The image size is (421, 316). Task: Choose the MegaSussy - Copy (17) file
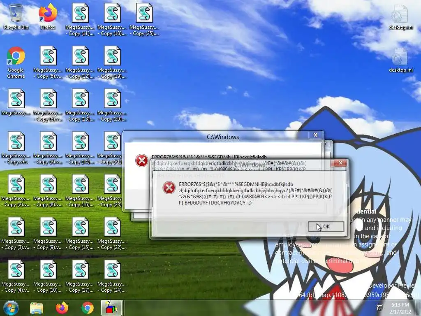[x=80, y=276]
